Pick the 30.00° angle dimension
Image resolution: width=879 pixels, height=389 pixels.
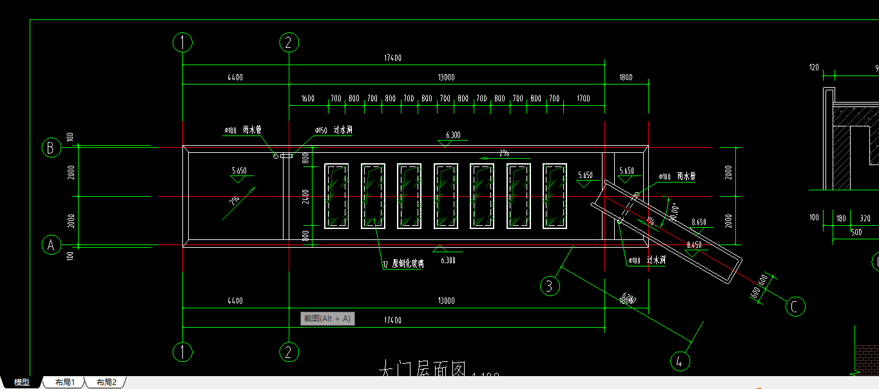[674, 212]
